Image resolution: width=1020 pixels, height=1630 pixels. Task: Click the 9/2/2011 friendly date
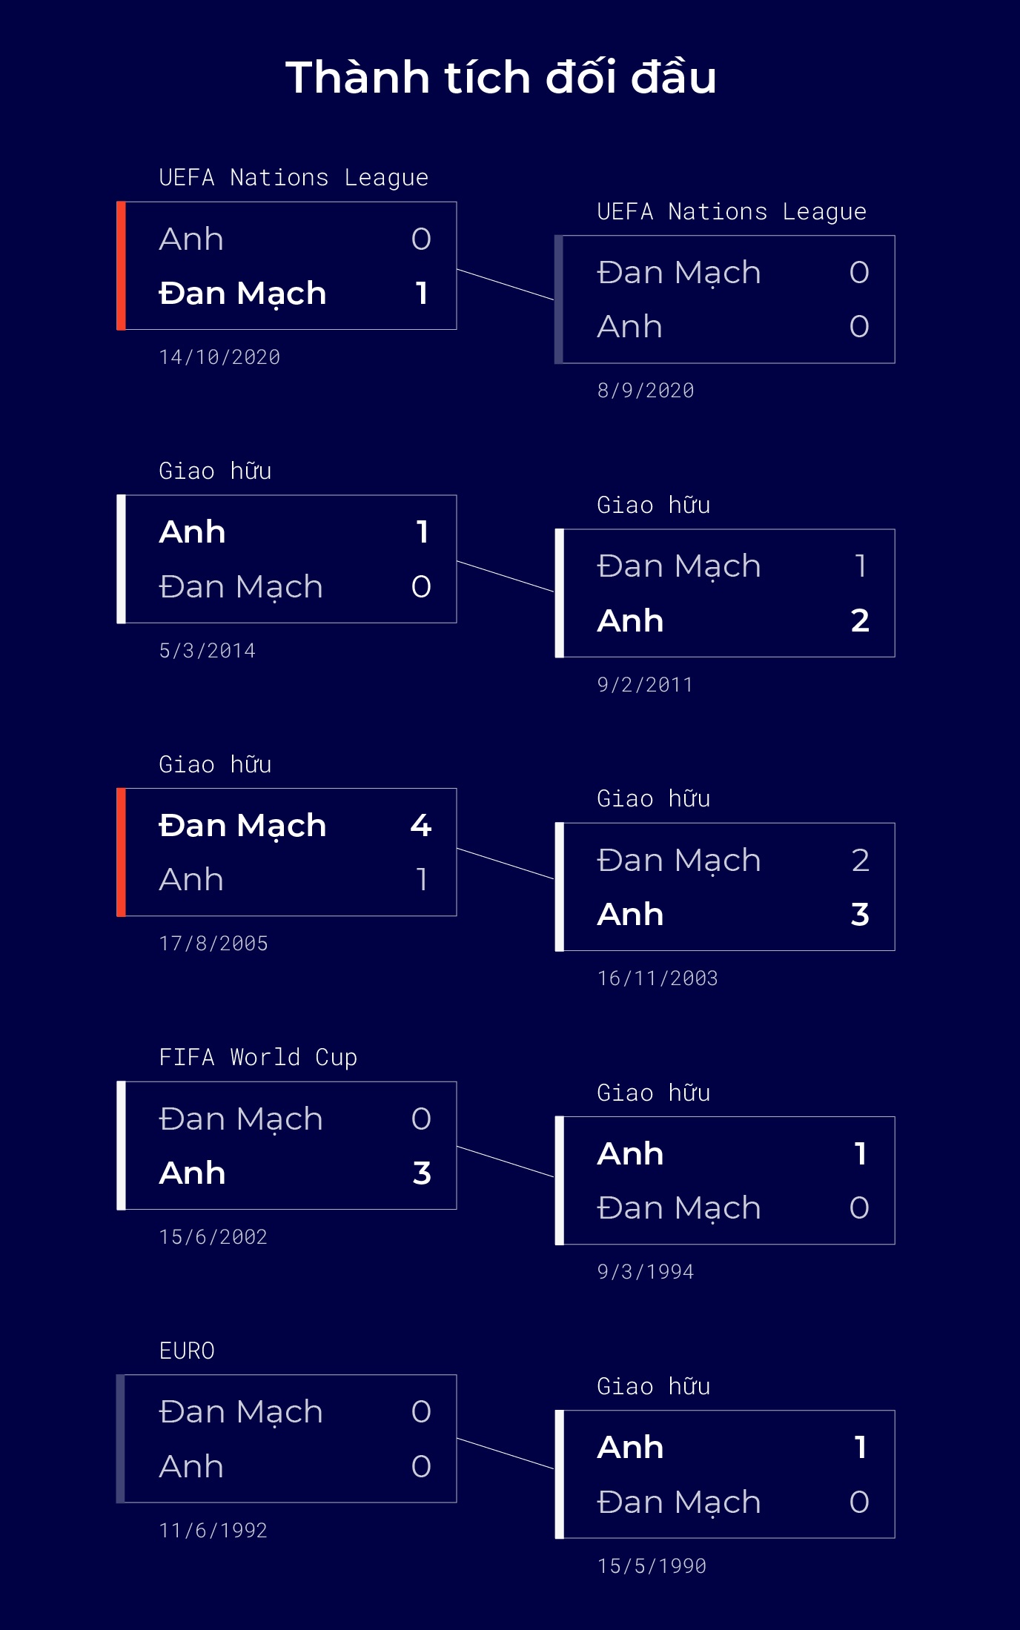tap(645, 685)
